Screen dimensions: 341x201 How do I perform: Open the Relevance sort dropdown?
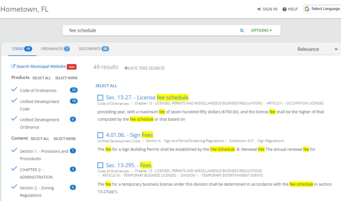coord(317,49)
